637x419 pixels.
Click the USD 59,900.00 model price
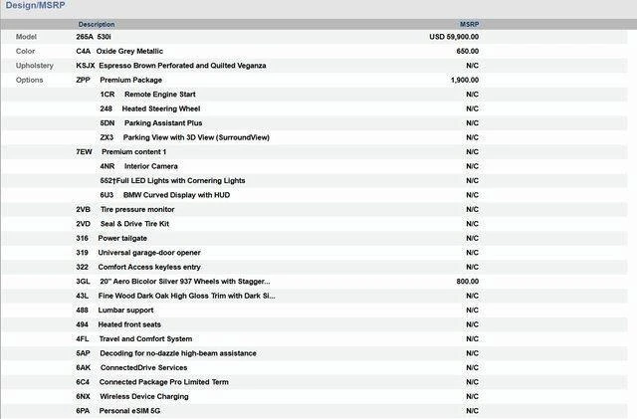(454, 37)
